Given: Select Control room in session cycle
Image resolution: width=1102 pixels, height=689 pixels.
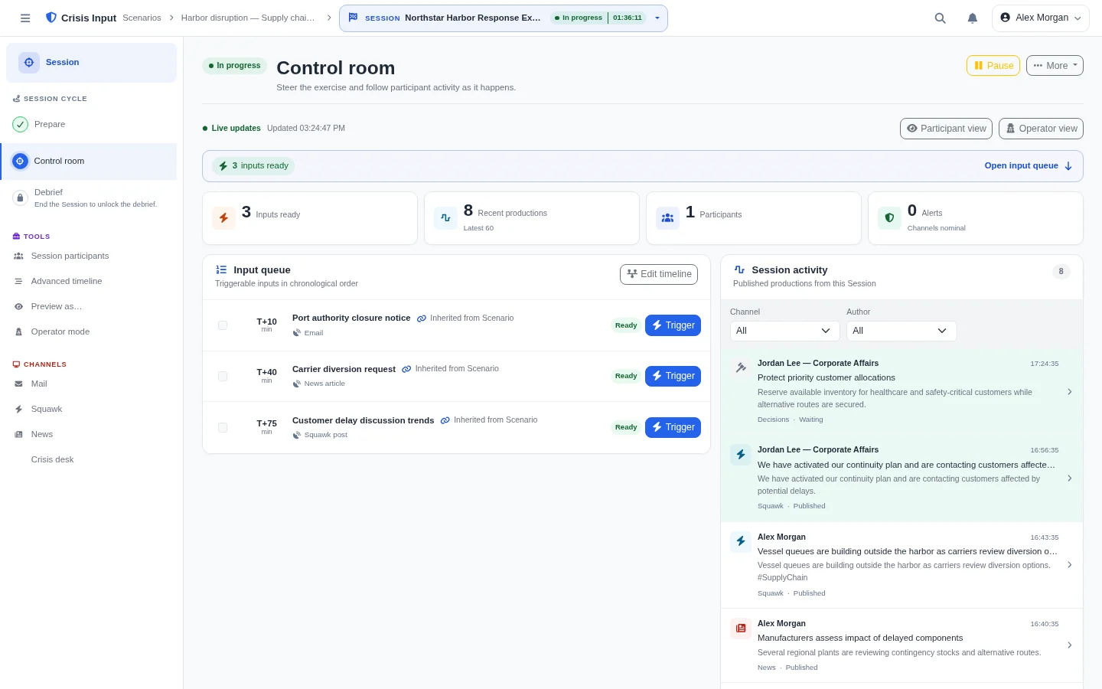Looking at the screenshot, I should tap(90, 162).
